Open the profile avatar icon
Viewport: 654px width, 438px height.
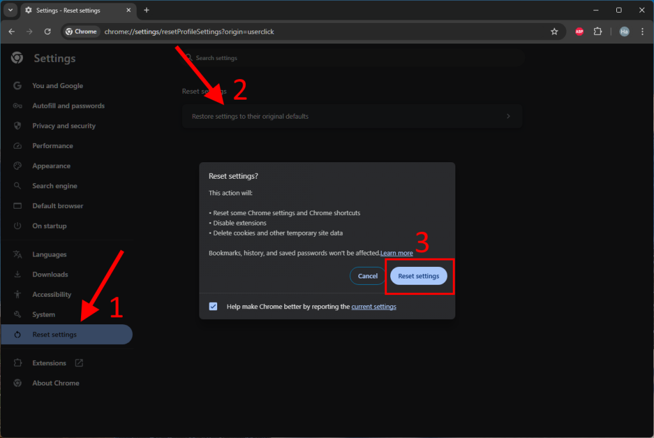point(624,31)
